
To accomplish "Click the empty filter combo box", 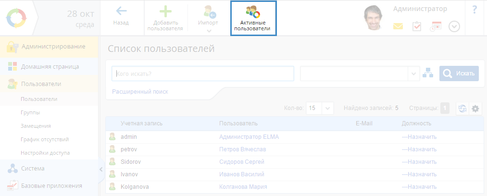I will 354,73.
